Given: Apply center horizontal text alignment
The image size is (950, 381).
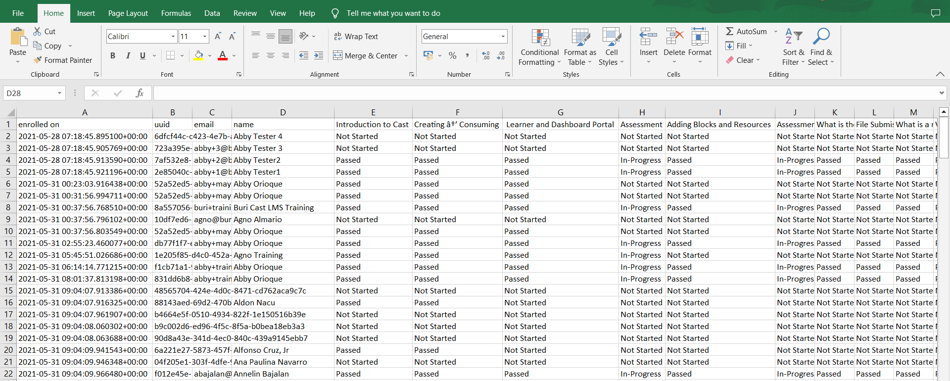Looking at the screenshot, I should [271, 55].
